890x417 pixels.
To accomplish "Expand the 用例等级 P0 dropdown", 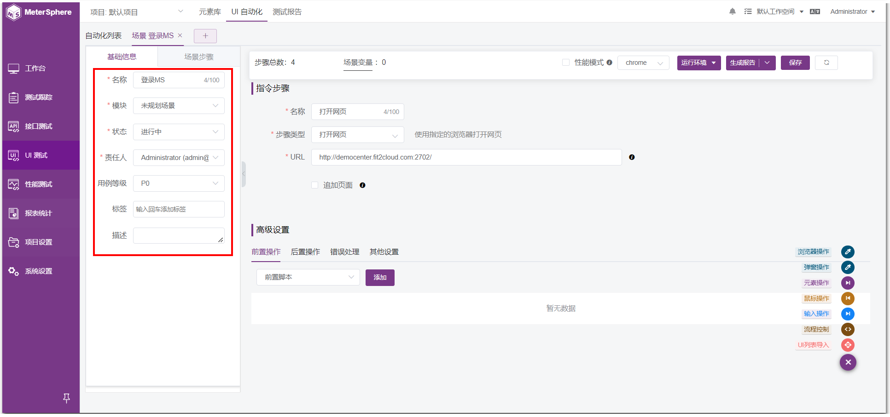I will click(179, 183).
